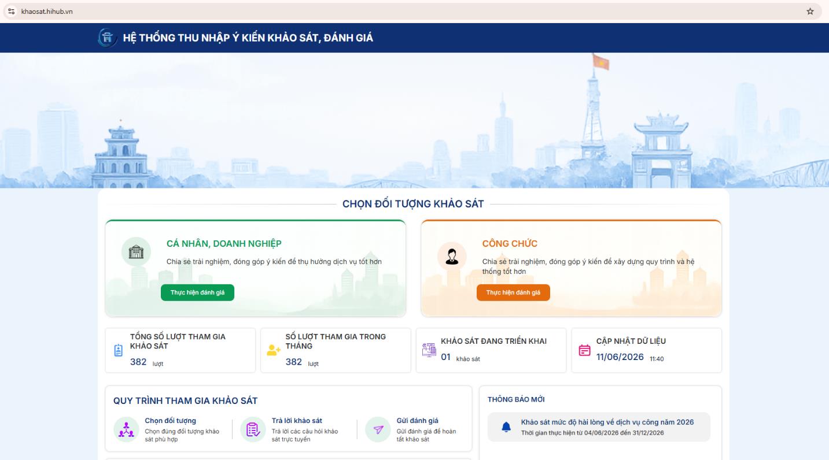Select the CÔNG CHỨC heading
The image size is (829, 460).
tap(510, 244)
